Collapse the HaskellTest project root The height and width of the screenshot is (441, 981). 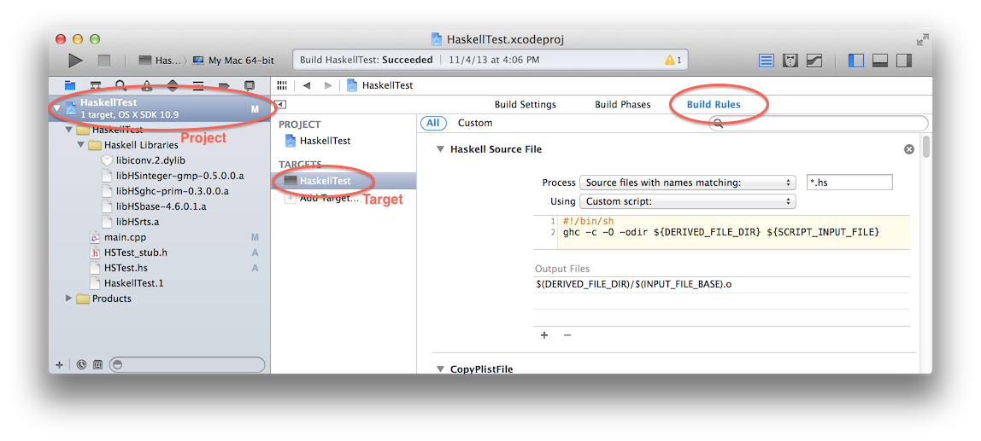tap(57, 108)
